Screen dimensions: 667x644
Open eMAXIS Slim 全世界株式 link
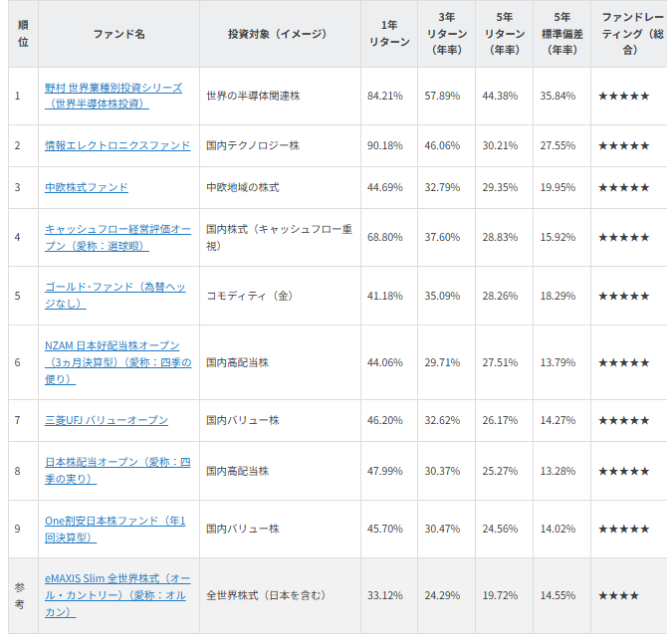pos(117,595)
